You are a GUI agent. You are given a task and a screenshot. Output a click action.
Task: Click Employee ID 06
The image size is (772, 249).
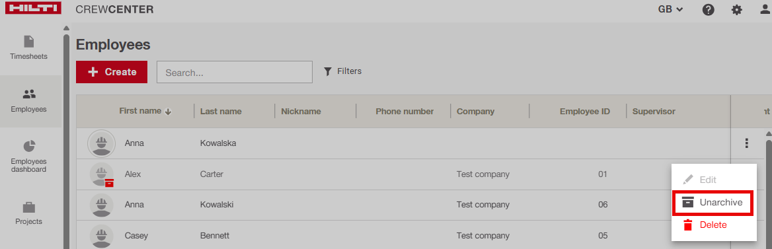603,205
